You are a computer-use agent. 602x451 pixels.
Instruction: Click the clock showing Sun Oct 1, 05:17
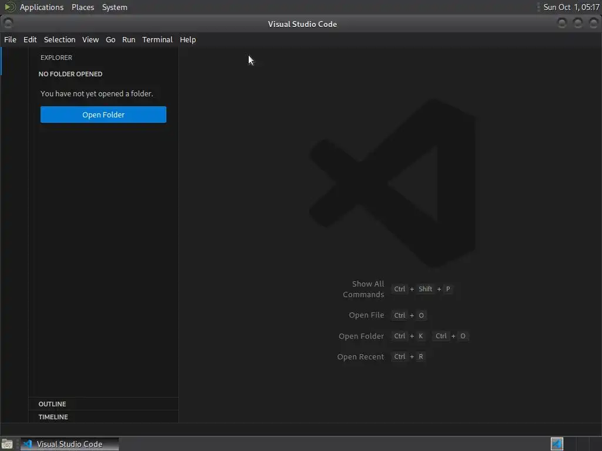(571, 7)
